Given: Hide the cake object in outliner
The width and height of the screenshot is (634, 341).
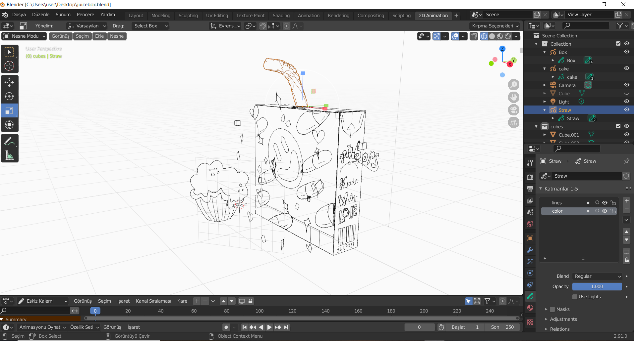Looking at the screenshot, I should tap(627, 68).
